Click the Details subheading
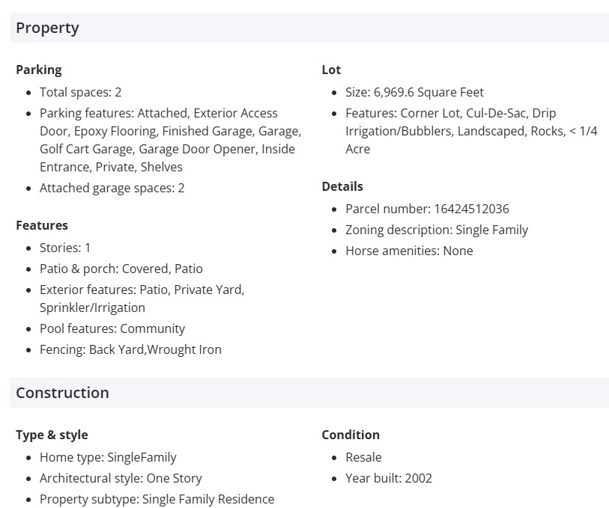Screen dimensions: 609x508 tap(342, 186)
